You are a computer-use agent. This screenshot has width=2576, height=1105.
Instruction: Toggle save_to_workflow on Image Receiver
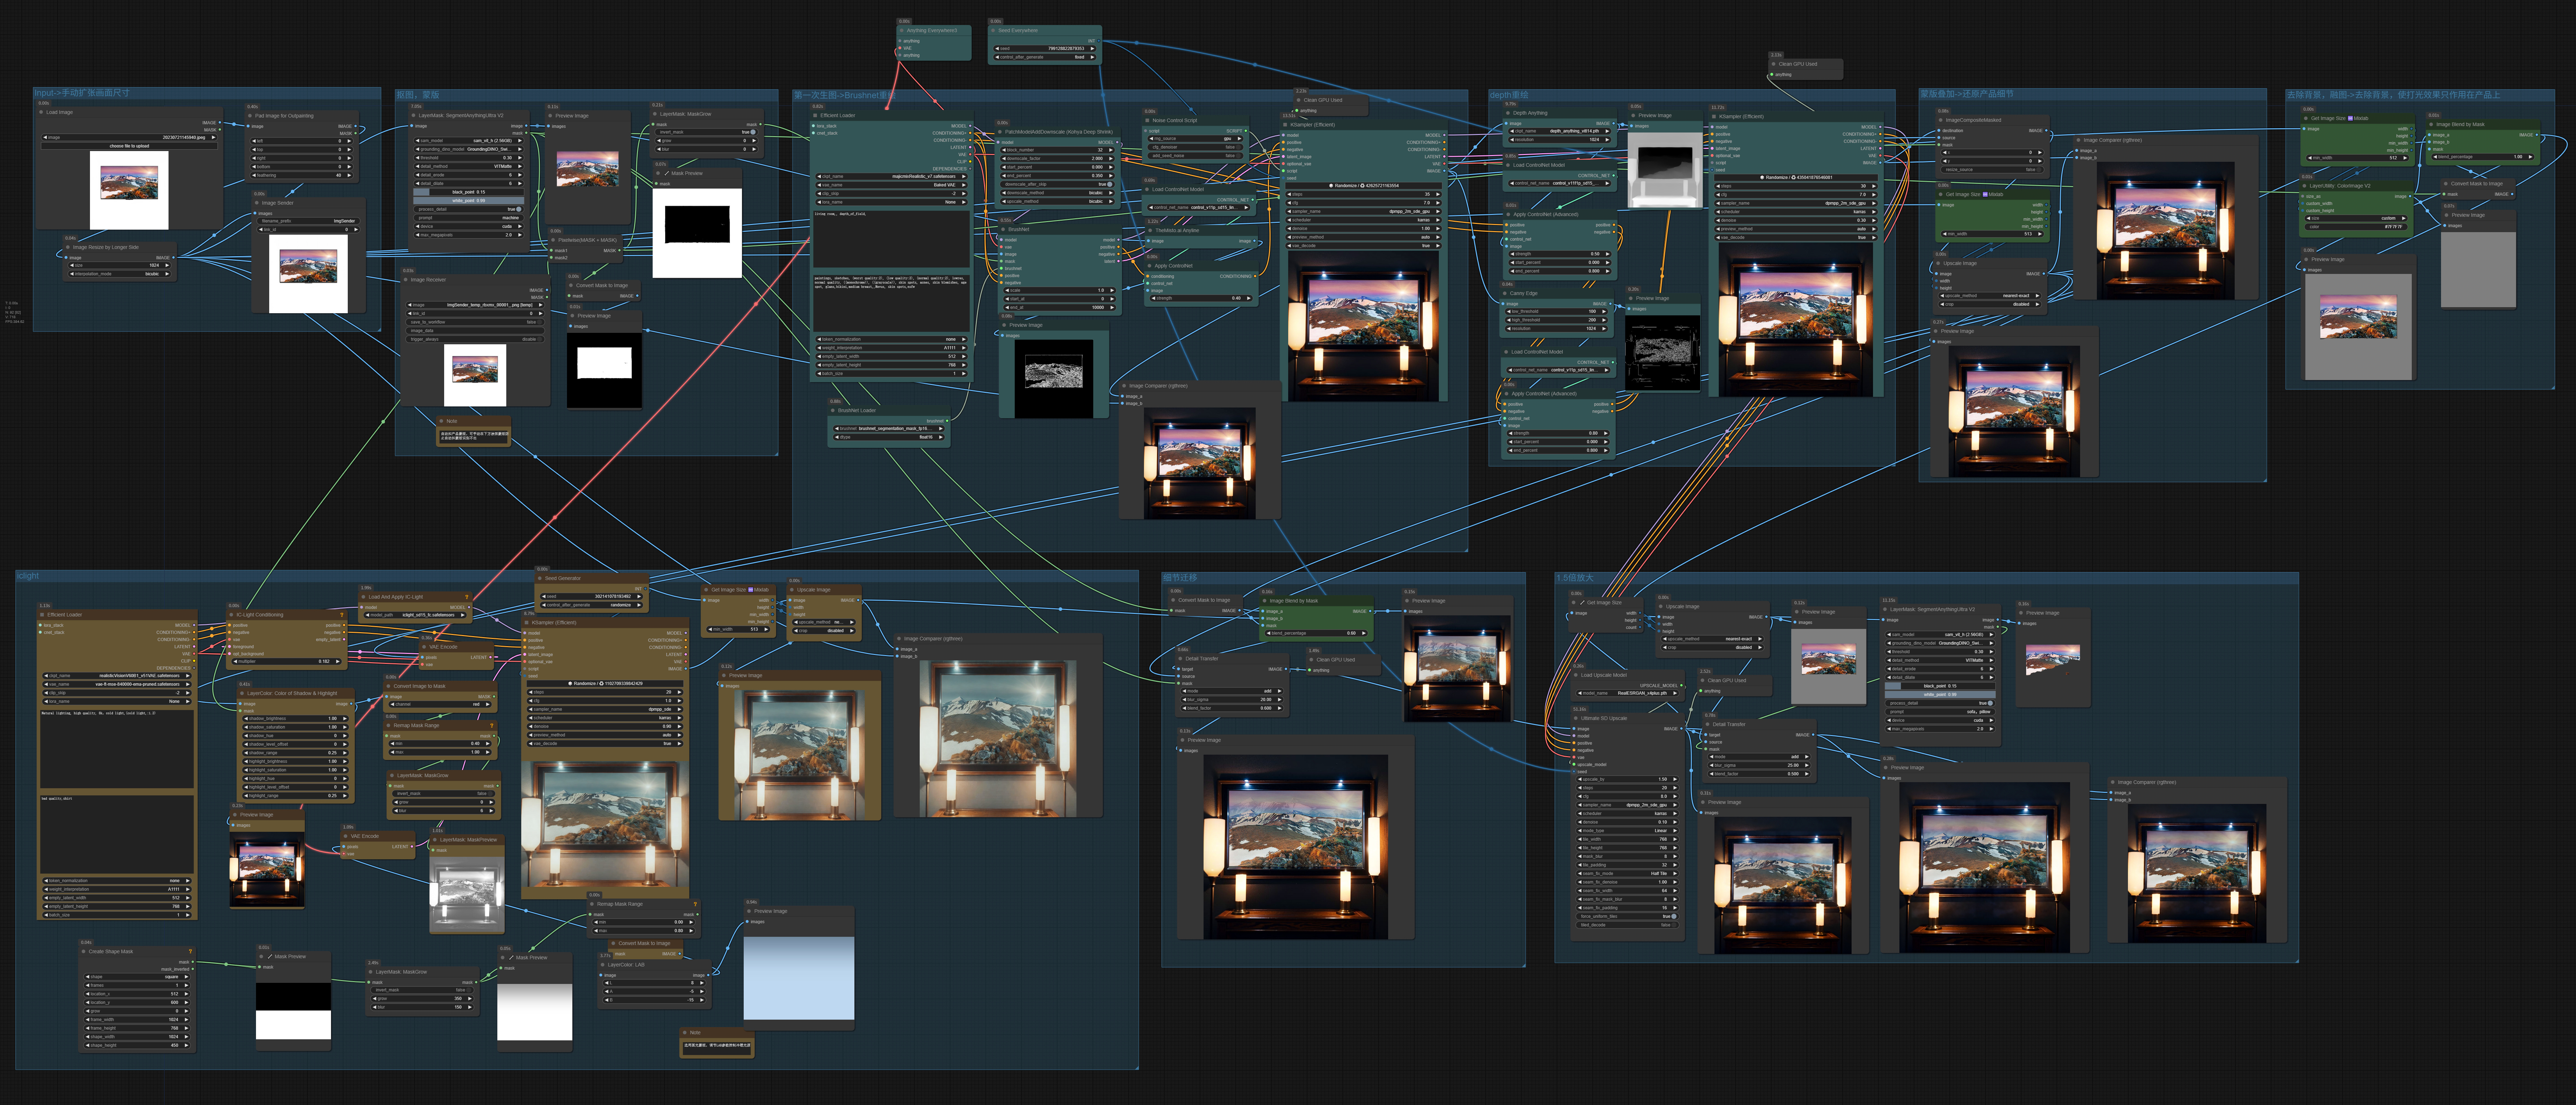pyautogui.click(x=475, y=322)
